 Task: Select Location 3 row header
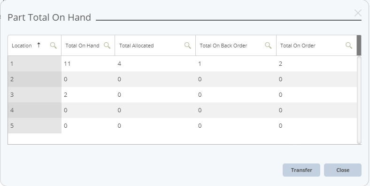(35, 95)
